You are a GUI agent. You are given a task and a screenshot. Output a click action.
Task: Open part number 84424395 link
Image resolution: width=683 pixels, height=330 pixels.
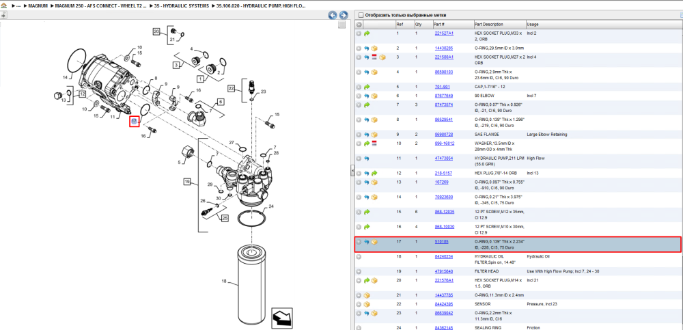pyautogui.click(x=444, y=304)
